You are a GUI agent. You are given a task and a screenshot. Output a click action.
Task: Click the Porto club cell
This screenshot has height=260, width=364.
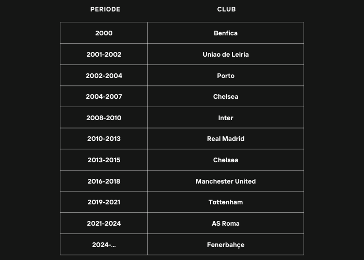click(226, 75)
